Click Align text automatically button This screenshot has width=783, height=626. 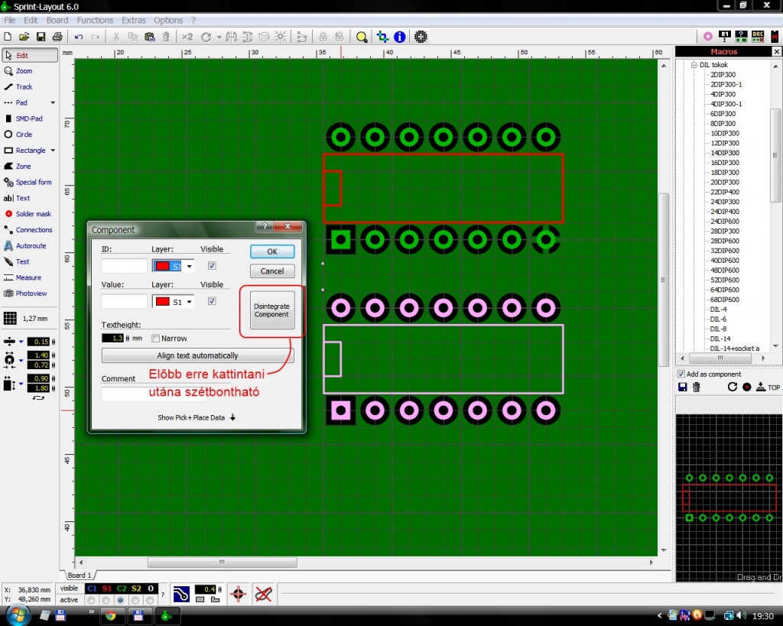[197, 355]
